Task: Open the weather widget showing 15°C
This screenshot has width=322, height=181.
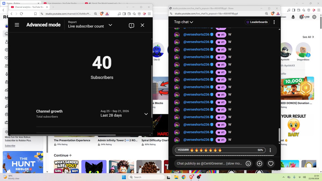Action: tap(11, 177)
